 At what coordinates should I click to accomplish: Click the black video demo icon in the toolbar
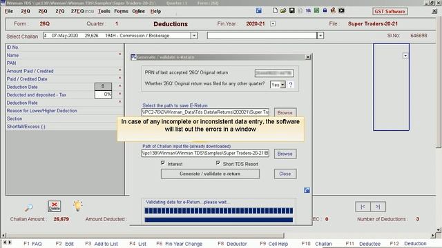pyautogui.click(x=341, y=11)
